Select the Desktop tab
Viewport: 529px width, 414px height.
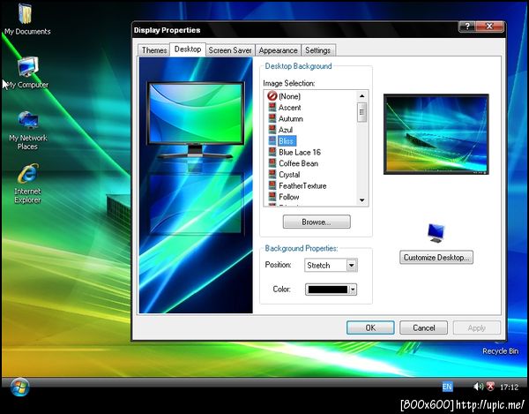[x=188, y=49]
